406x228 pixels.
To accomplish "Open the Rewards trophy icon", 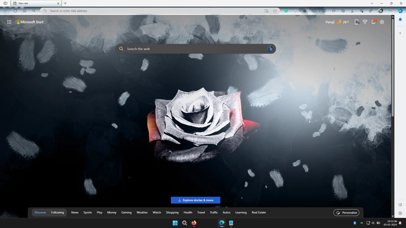I will pos(365,22).
